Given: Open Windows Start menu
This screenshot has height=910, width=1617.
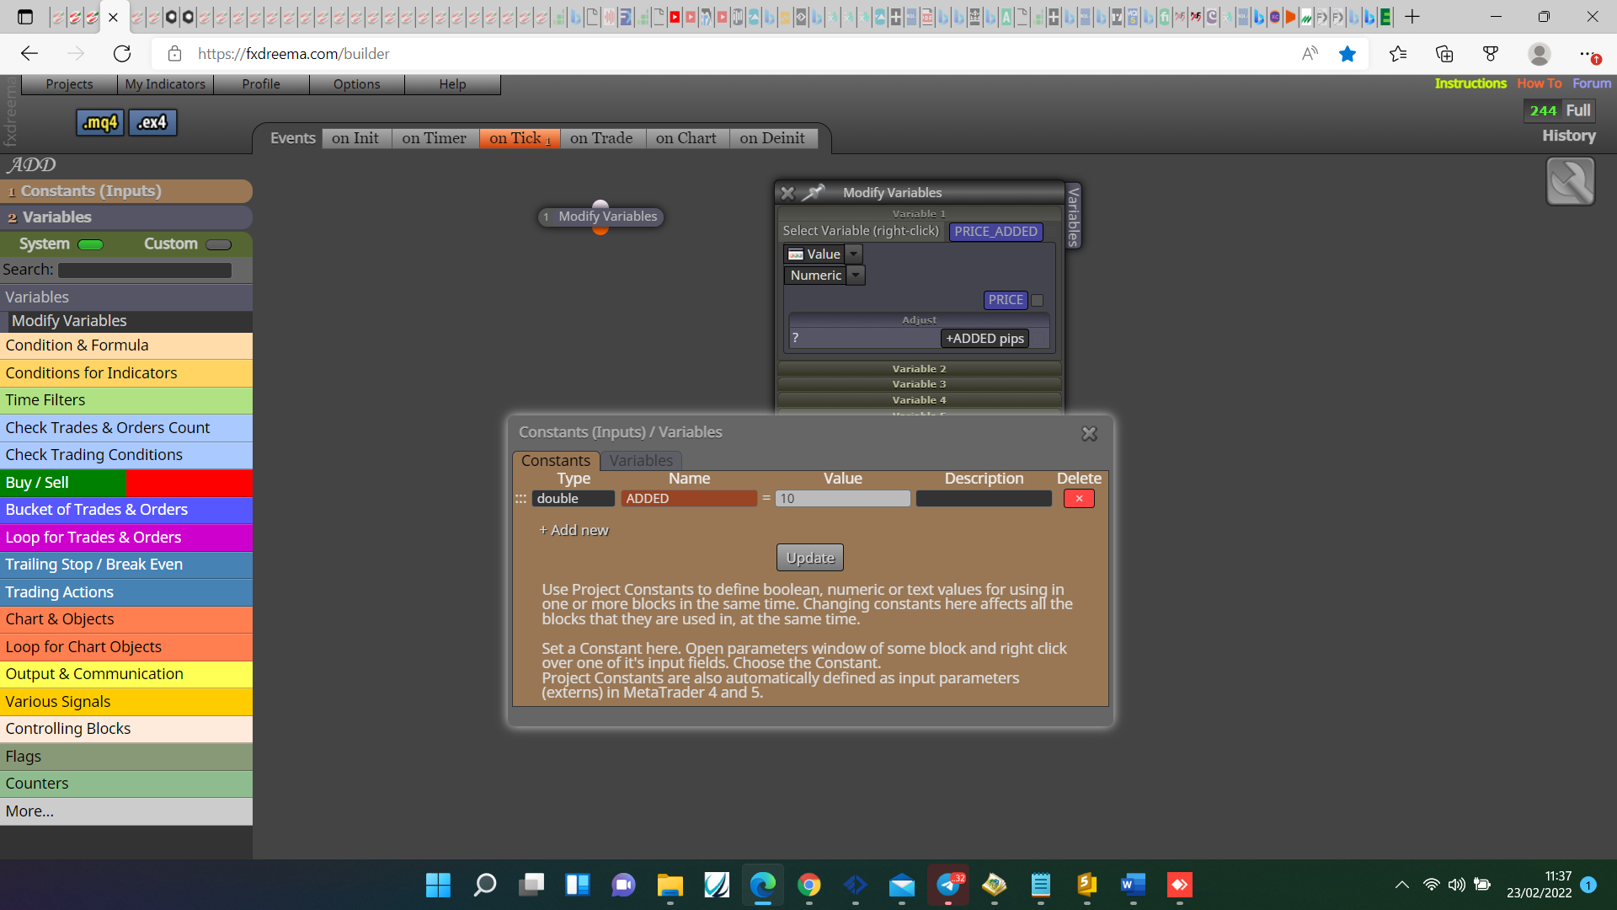Looking at the screenshot, I should (x=438, y=885).
